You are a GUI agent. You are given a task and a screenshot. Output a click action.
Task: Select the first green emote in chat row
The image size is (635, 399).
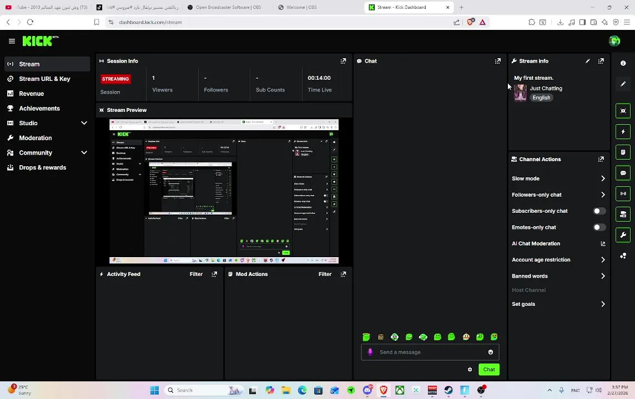click(366, 337)
